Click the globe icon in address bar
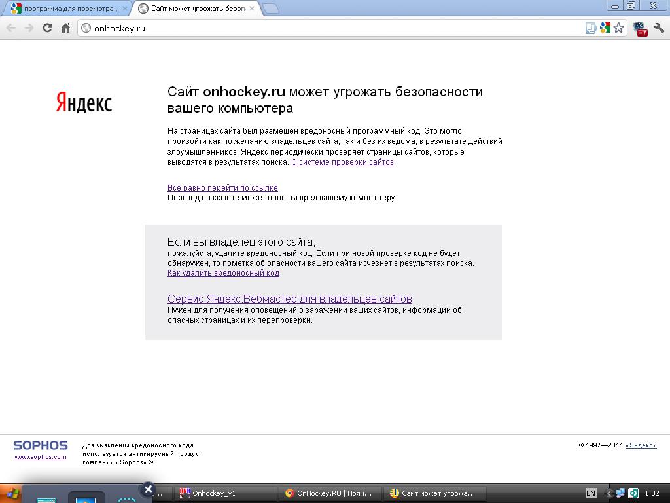The width and height of the screenshot is (670, 503). [x=86, y=28]
